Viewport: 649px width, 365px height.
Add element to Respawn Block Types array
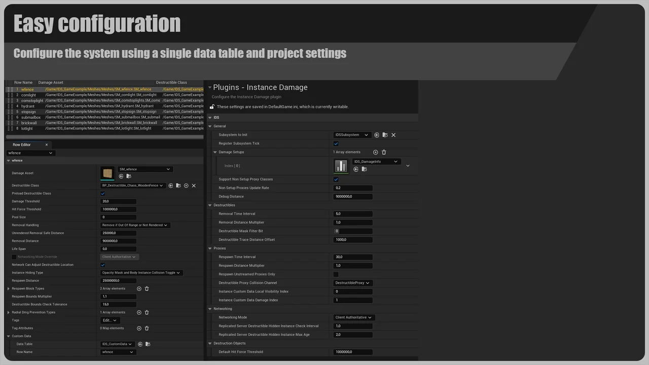[139, 288]
